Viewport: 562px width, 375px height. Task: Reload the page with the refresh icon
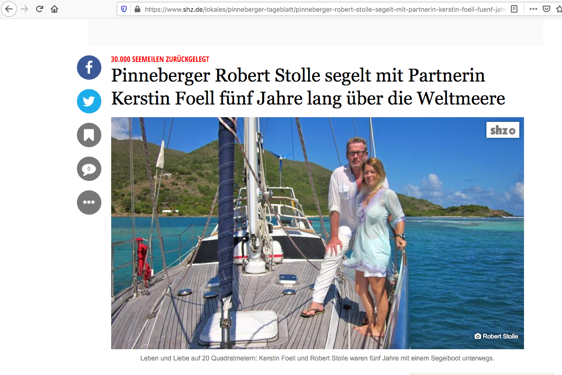click(39, 9)
